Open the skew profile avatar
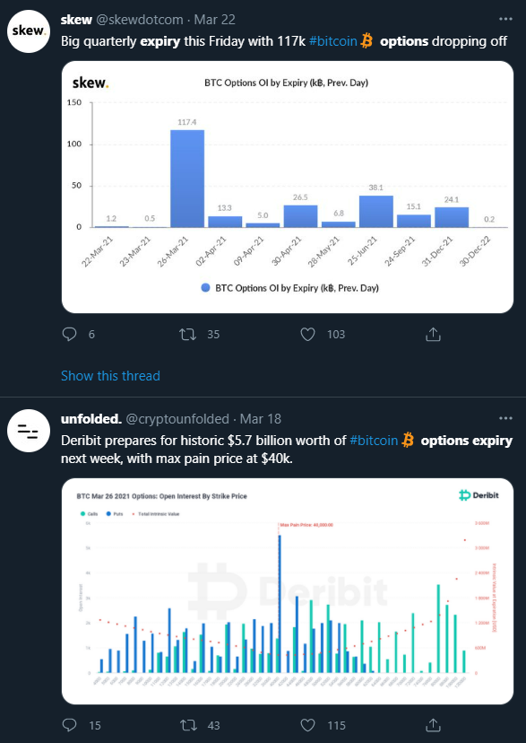Viewport: 526px width, 743px height. click(29, 31)
